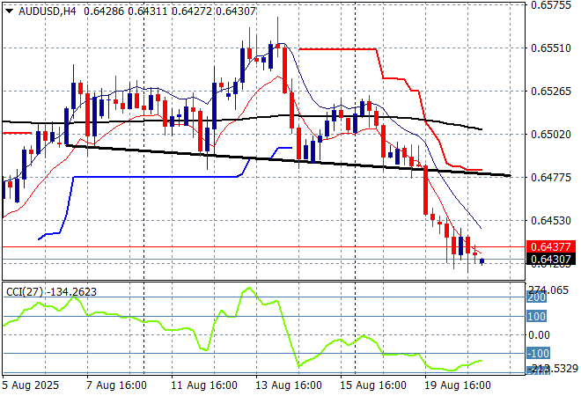The image size is (581, 396).
Task: Select the black 0.64307 current price label
Action: [x=550, y=259]
